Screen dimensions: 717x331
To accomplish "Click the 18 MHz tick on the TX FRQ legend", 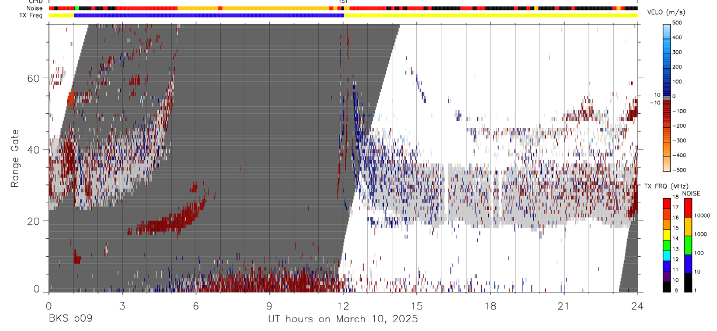I will (x=676, y=198).
